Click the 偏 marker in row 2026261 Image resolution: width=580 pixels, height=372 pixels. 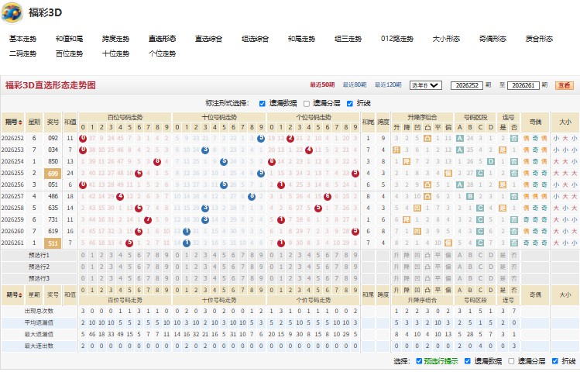click(x=448, y=243)
